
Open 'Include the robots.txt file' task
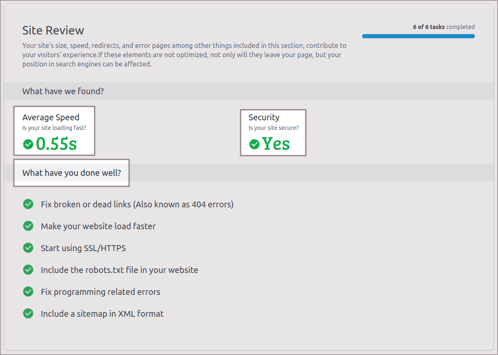(119, 270)
